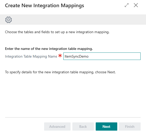Viewport: 146px width, 135px height.
Task: Close the Create New Integration Mappings dialog
Action: coord(136,5)
